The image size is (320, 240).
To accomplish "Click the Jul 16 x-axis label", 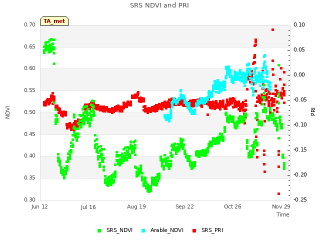I will pos(88,207).
